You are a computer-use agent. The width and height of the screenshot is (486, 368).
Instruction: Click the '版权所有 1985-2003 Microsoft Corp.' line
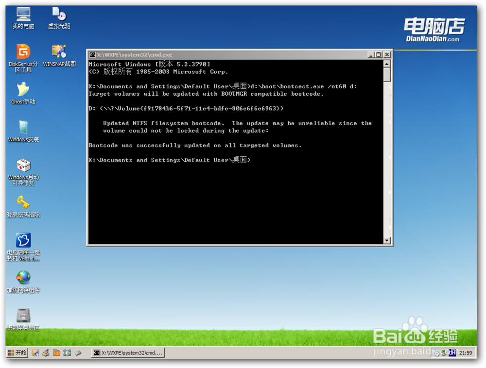[x=158, y=71]
